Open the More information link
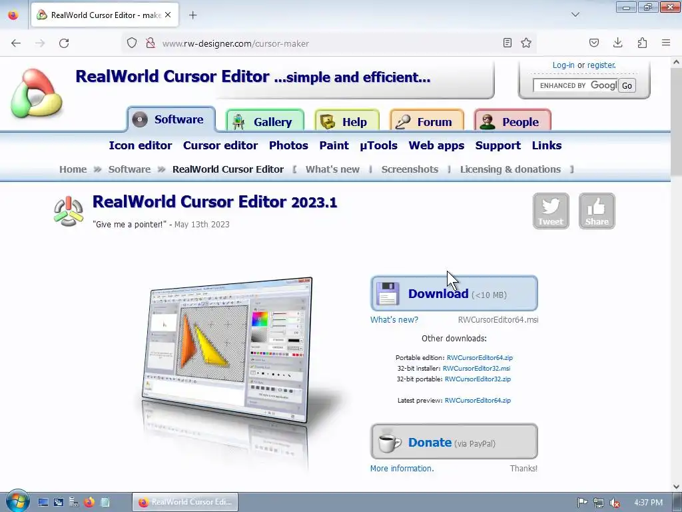Viewport: 682px width, 512px height. [x=402, y=469]
